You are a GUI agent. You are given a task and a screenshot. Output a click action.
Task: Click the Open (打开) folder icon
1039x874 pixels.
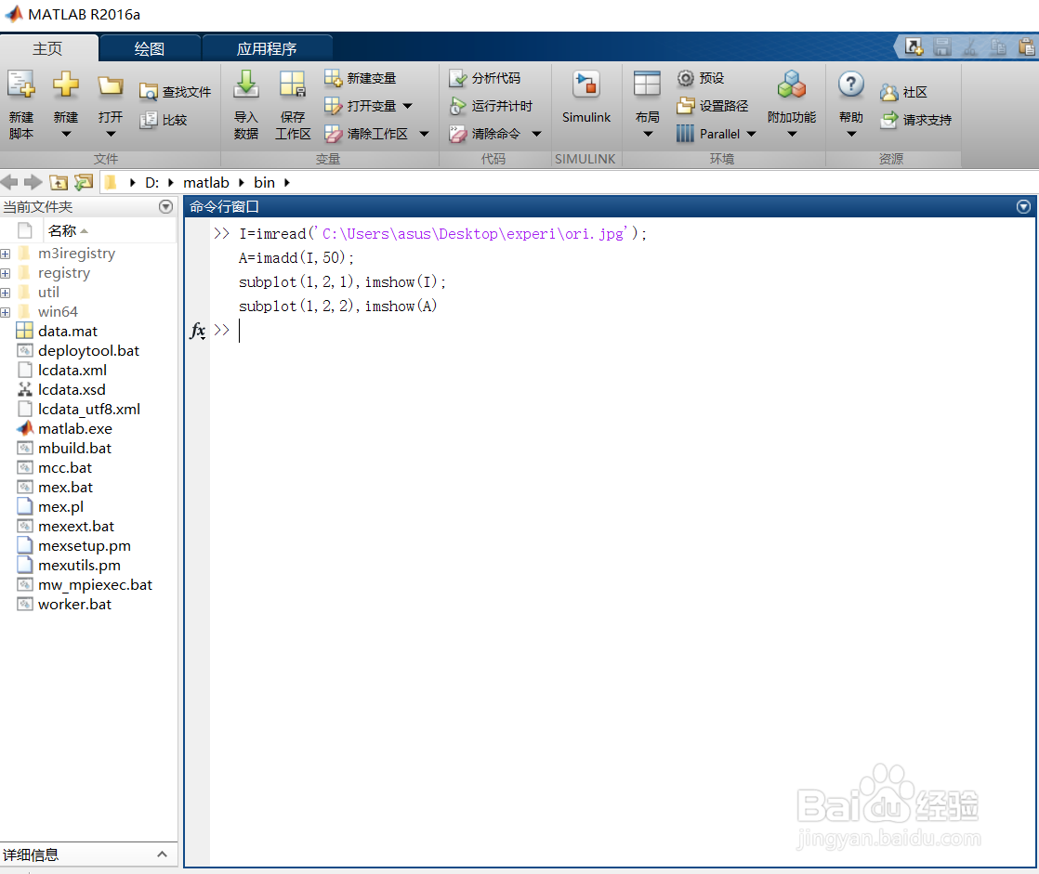[x=110, y=85]
